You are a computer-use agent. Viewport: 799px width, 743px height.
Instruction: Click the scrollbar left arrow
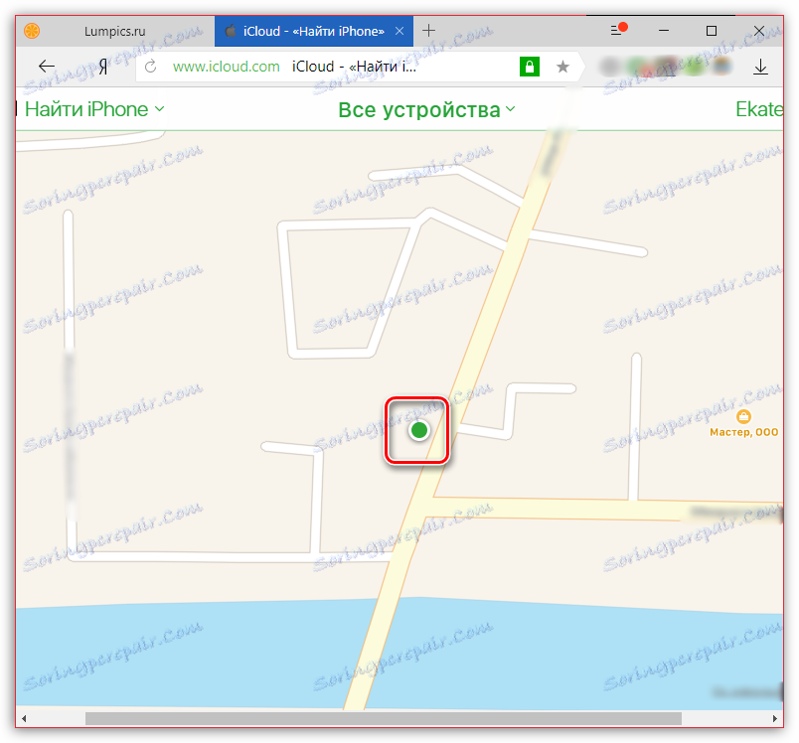tap(24, 718)
